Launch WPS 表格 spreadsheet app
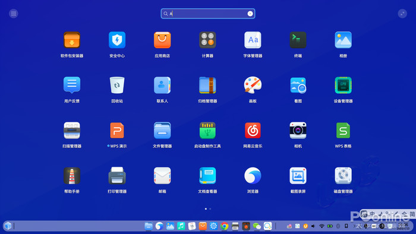Image resolution: width=416 pixels, height=234 pixels. click(343, 131)
